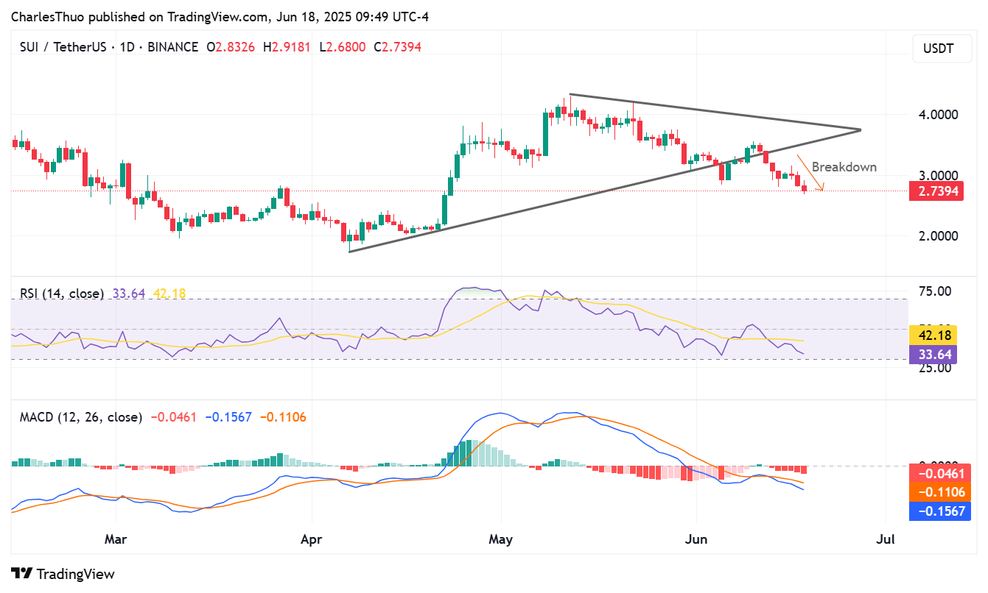Image resolution: width=988 pixels, height=593 pixels.
Task: Select the blue MACD tag -0.1567
Action: coord(939,511)
